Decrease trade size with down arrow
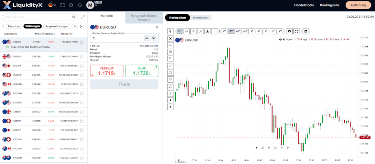Image resolution: width=375 pixels, height=164 pixels. [x=154, y=38]
